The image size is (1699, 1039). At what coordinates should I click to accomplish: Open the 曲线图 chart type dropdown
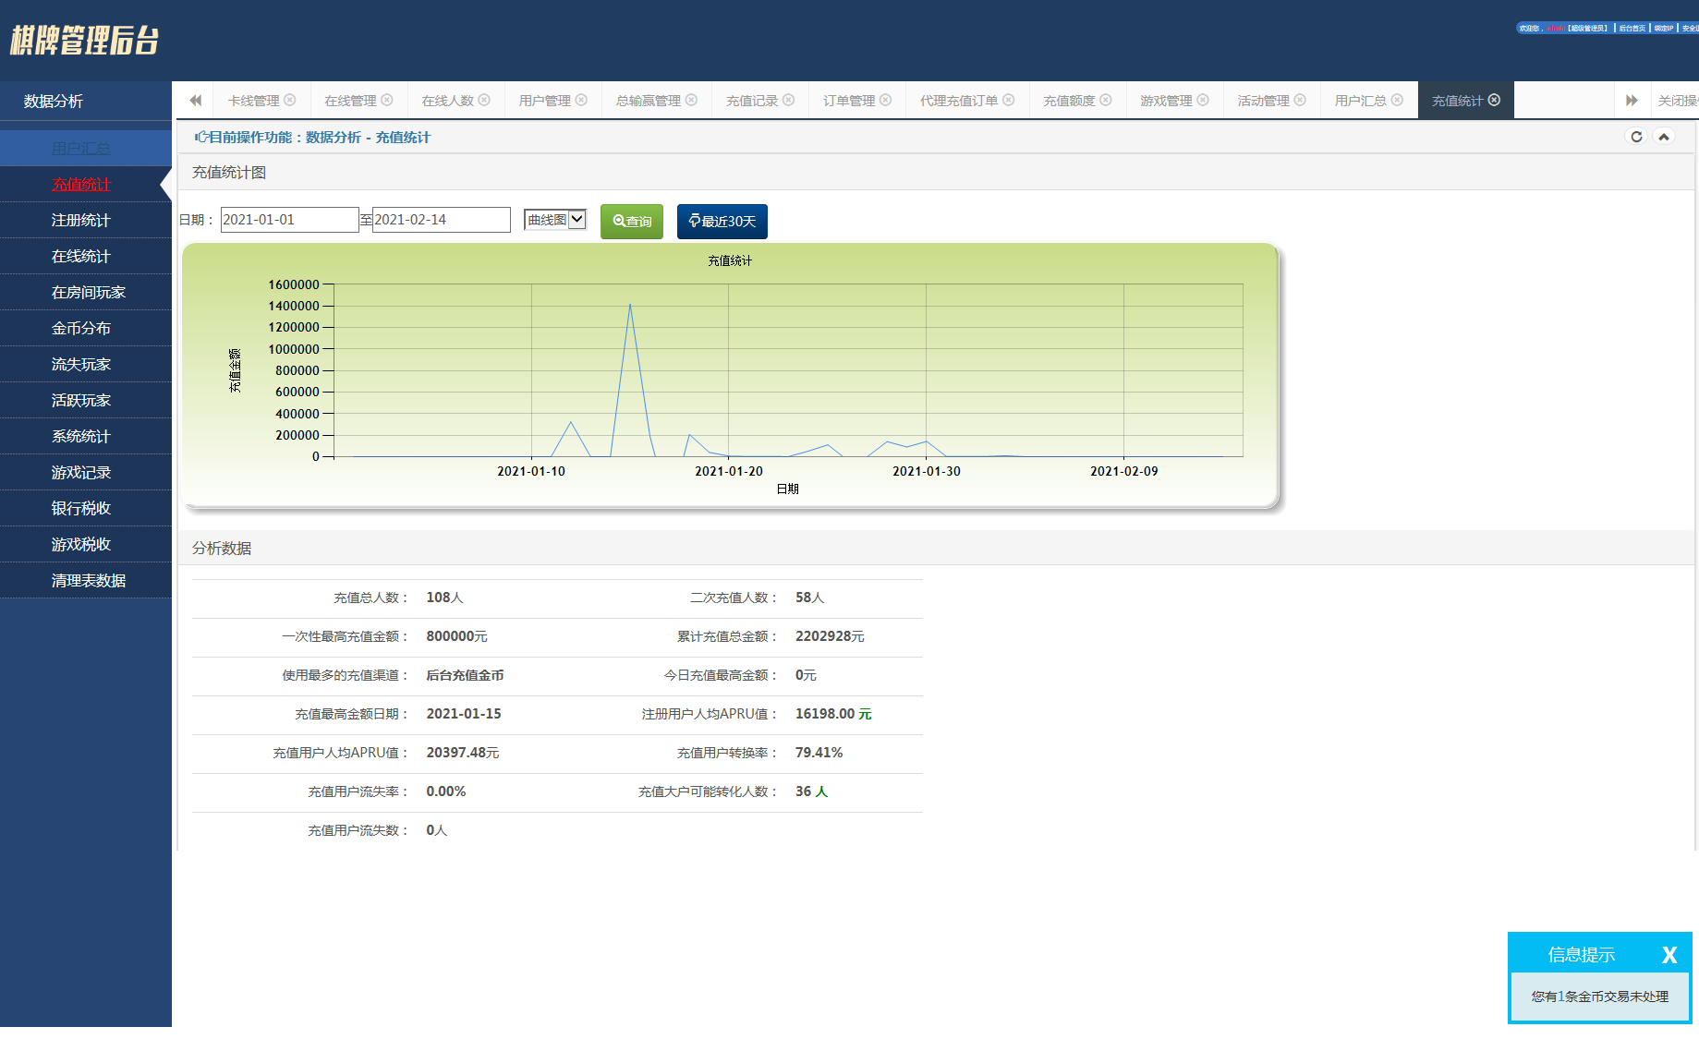point(555,220)
